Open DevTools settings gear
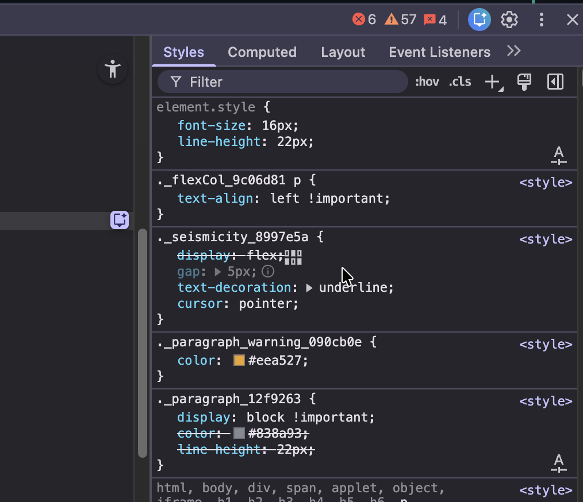583x502 pixels. click(x=509, y=20)
